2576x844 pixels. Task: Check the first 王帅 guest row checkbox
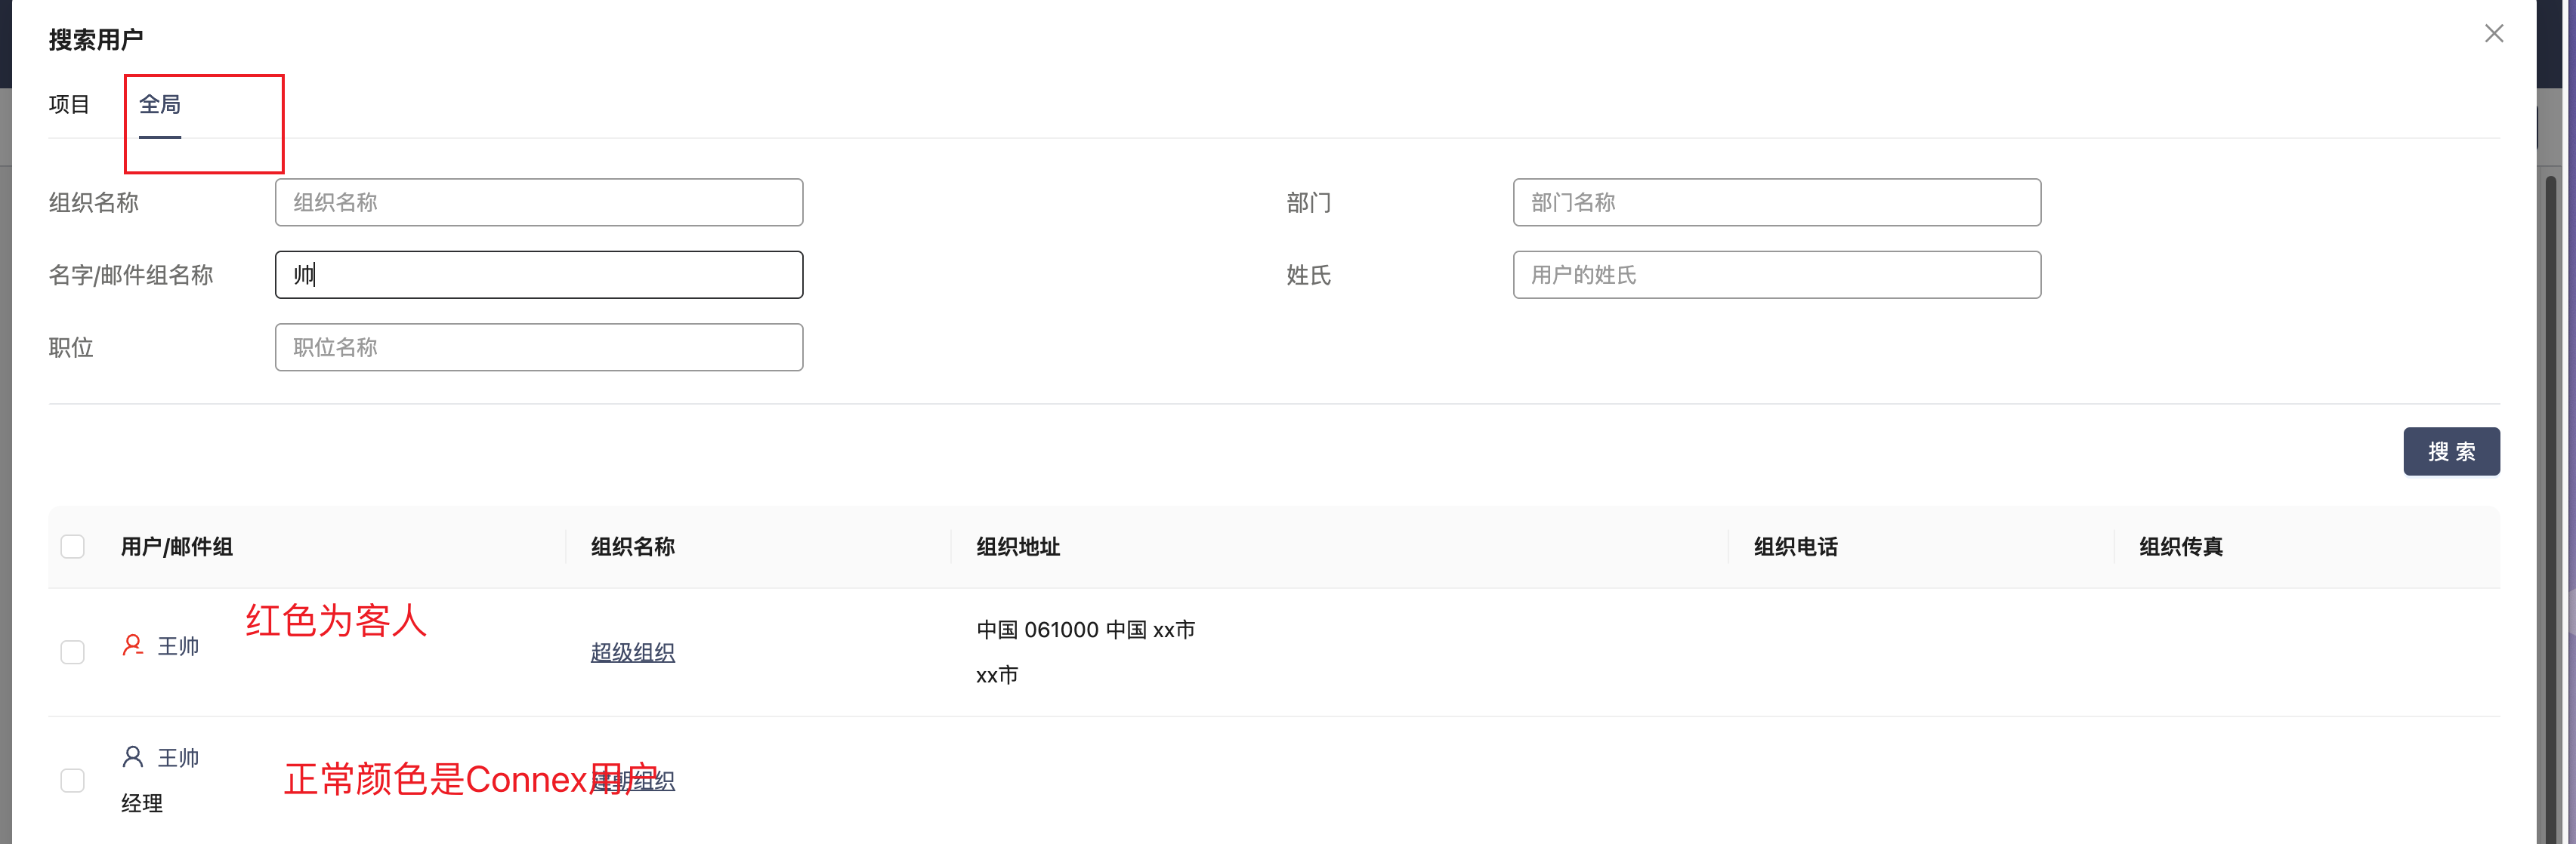[73, 652]
